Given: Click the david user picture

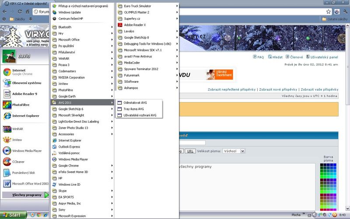Looking at the screenshot, I should tap(9, 57).
